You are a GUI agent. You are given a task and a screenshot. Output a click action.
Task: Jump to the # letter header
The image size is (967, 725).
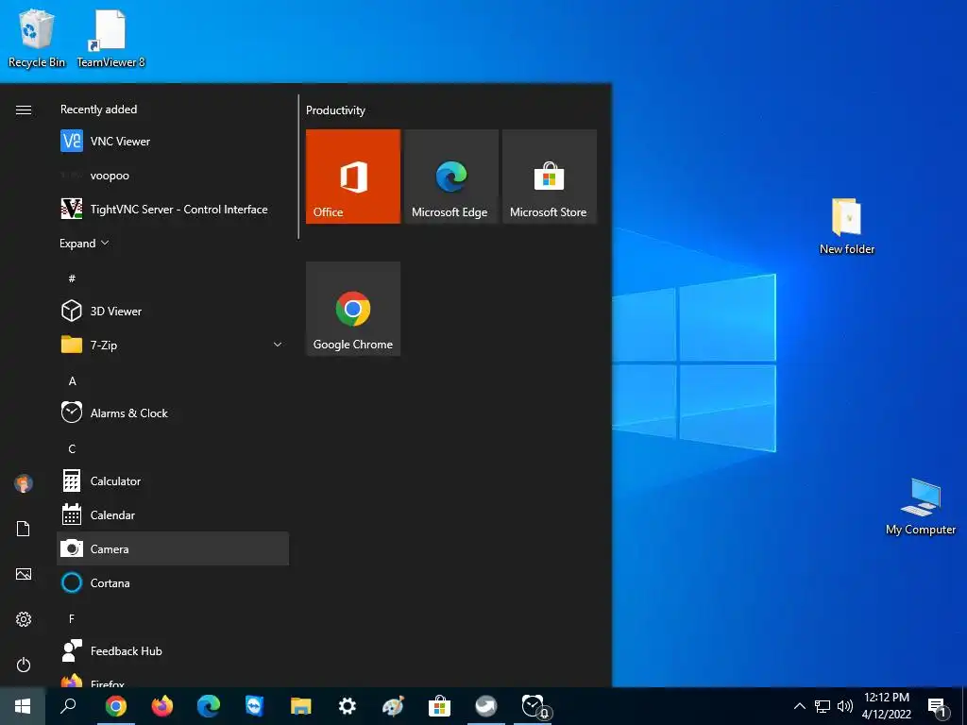(72, 278)
